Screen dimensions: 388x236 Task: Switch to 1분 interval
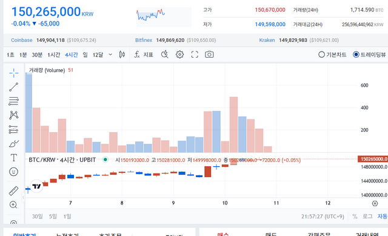click(23, 55)
